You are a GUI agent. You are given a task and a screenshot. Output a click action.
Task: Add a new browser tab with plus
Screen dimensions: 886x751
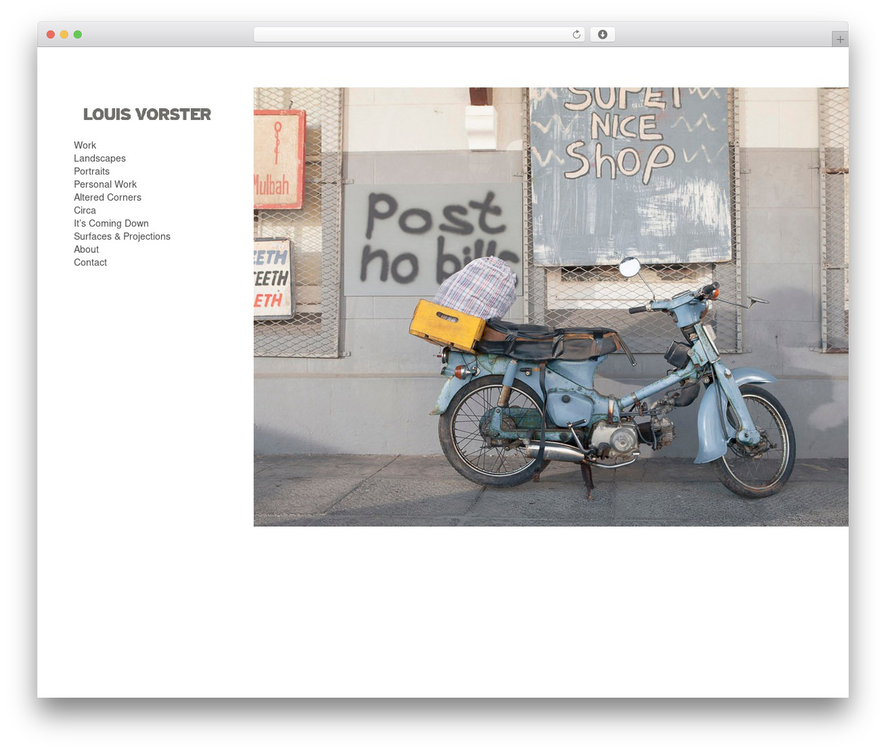[x=840, y=39]
